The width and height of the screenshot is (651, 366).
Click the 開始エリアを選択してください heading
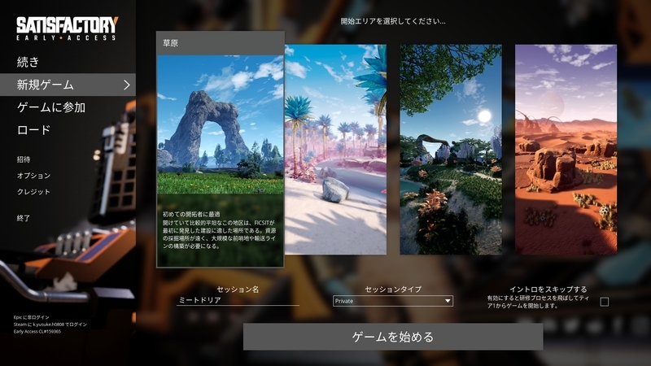[393, 21]
